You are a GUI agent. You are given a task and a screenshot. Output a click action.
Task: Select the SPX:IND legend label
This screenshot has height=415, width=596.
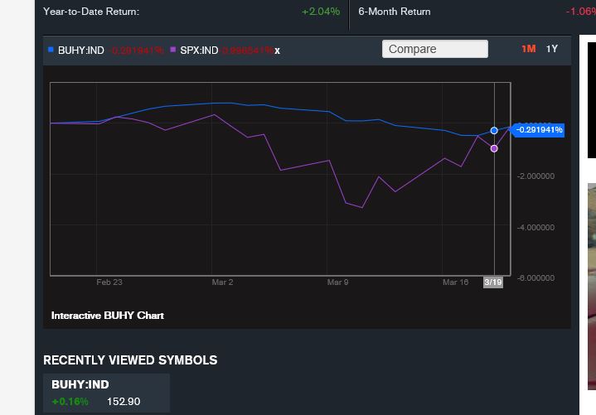tap(199, 51)
